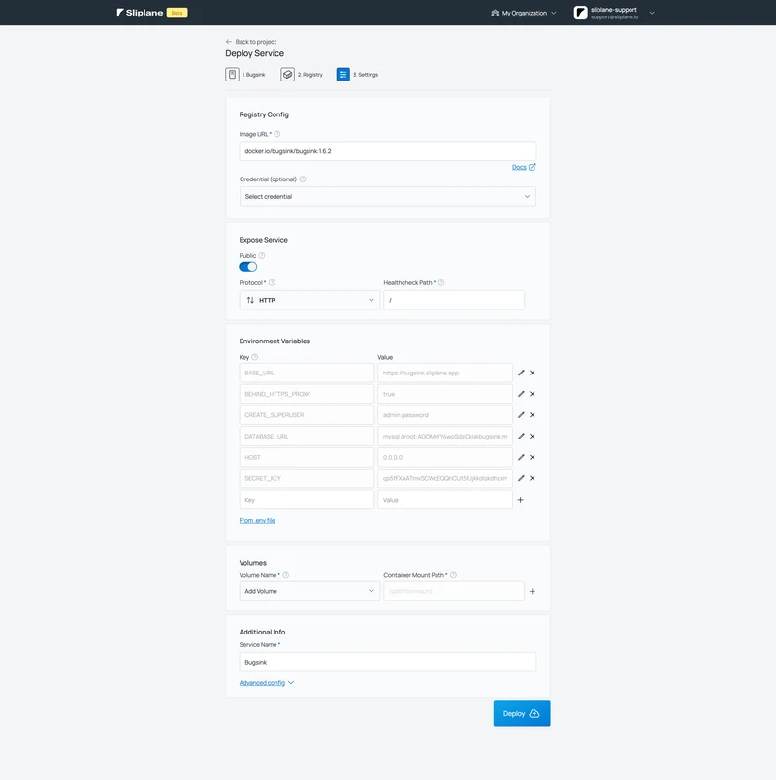The height and width of the screenshot is (780, 776).
Task: Delete the BEHIND_HTTPS_PROXY variable
Action: (x=533, y=394)
